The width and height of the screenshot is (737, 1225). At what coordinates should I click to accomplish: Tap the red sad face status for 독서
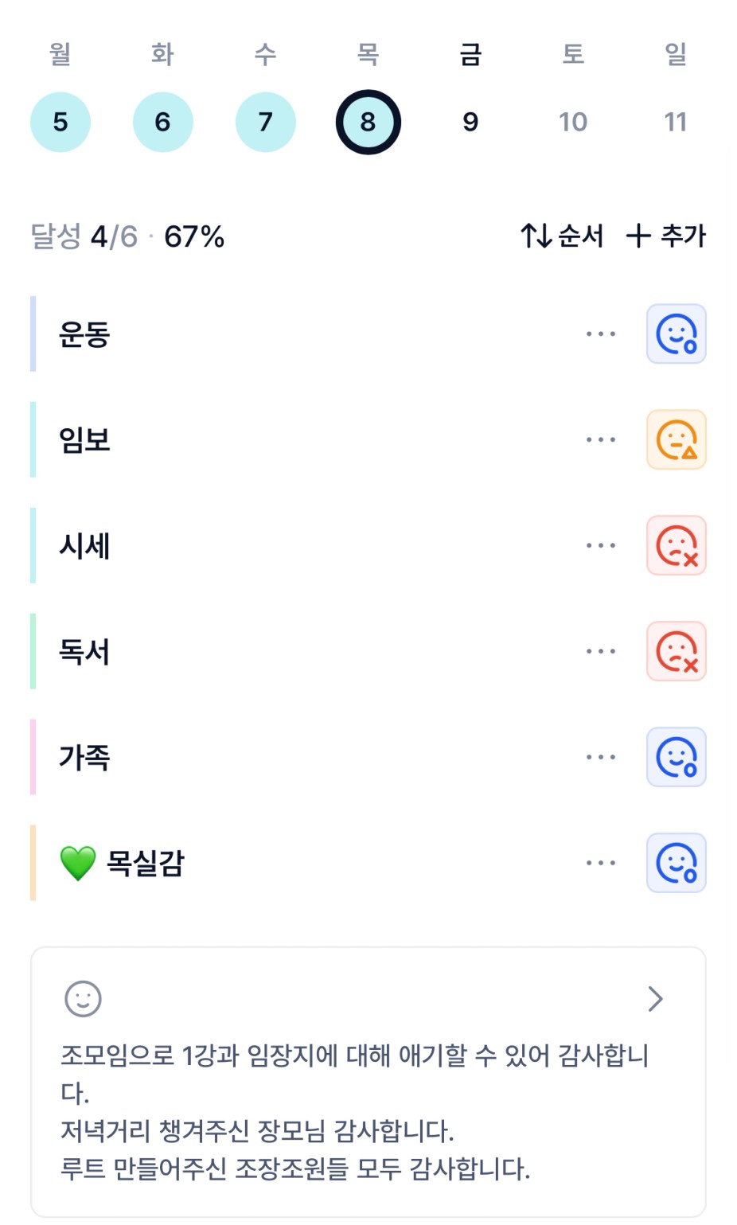pyautogui.click(x=676, y=651)
